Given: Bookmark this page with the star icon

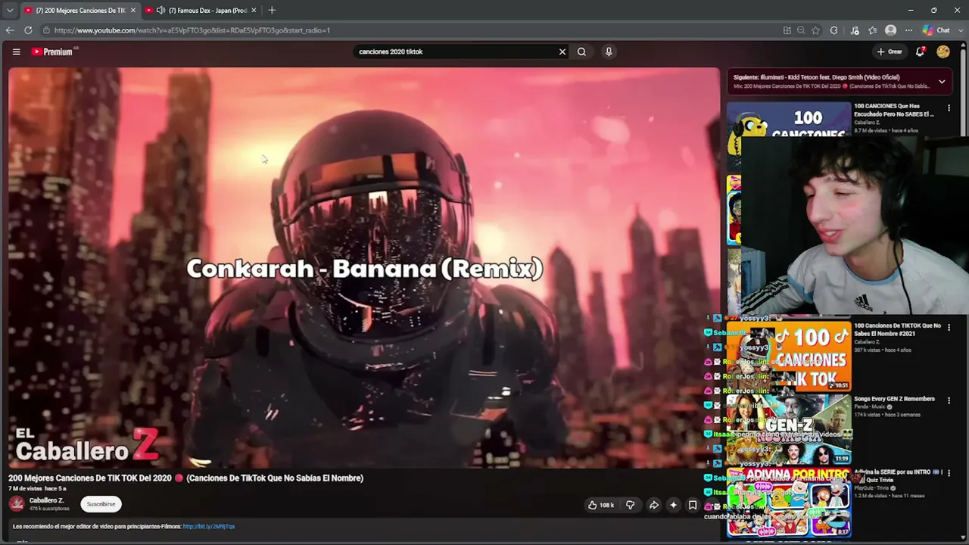Looking at the screenshot, I should point(815,30).
